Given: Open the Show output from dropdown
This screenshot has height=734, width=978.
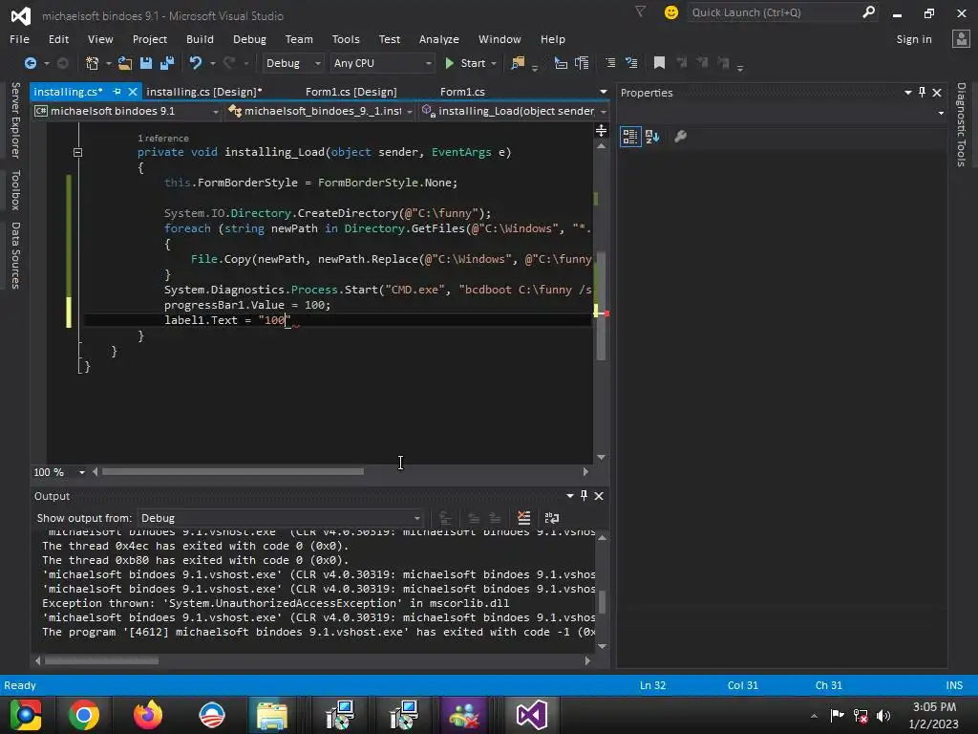Looking at the screenshot, I should [280, 518].
